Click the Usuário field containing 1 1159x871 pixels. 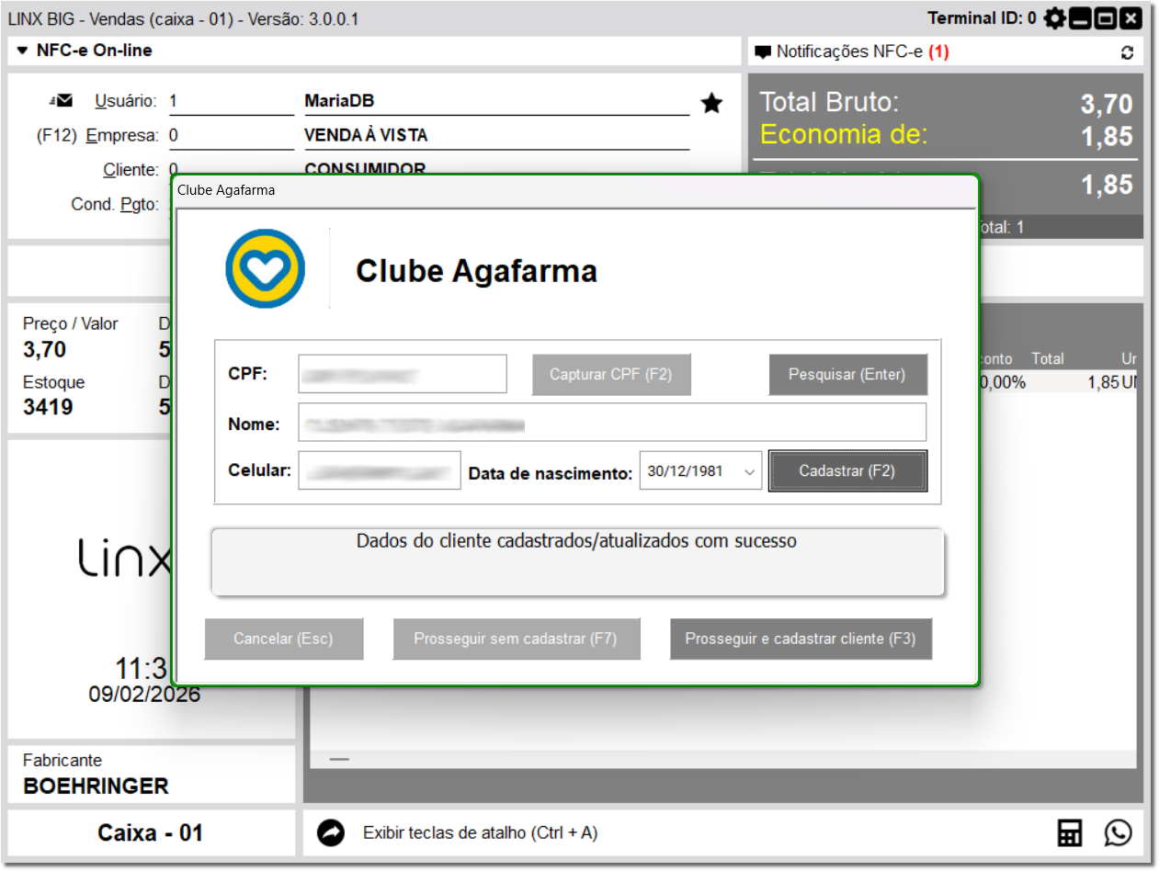(x=231, y=101)
